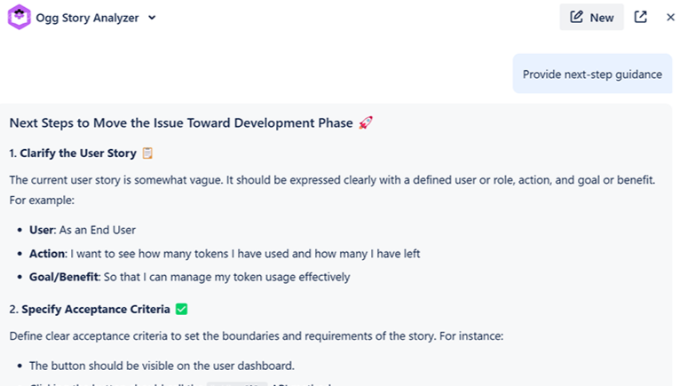This screenshot has height=386, width=679.
Task: Click the Ogg Story Analyzer logo icon
Action: [x=19, y=17]
